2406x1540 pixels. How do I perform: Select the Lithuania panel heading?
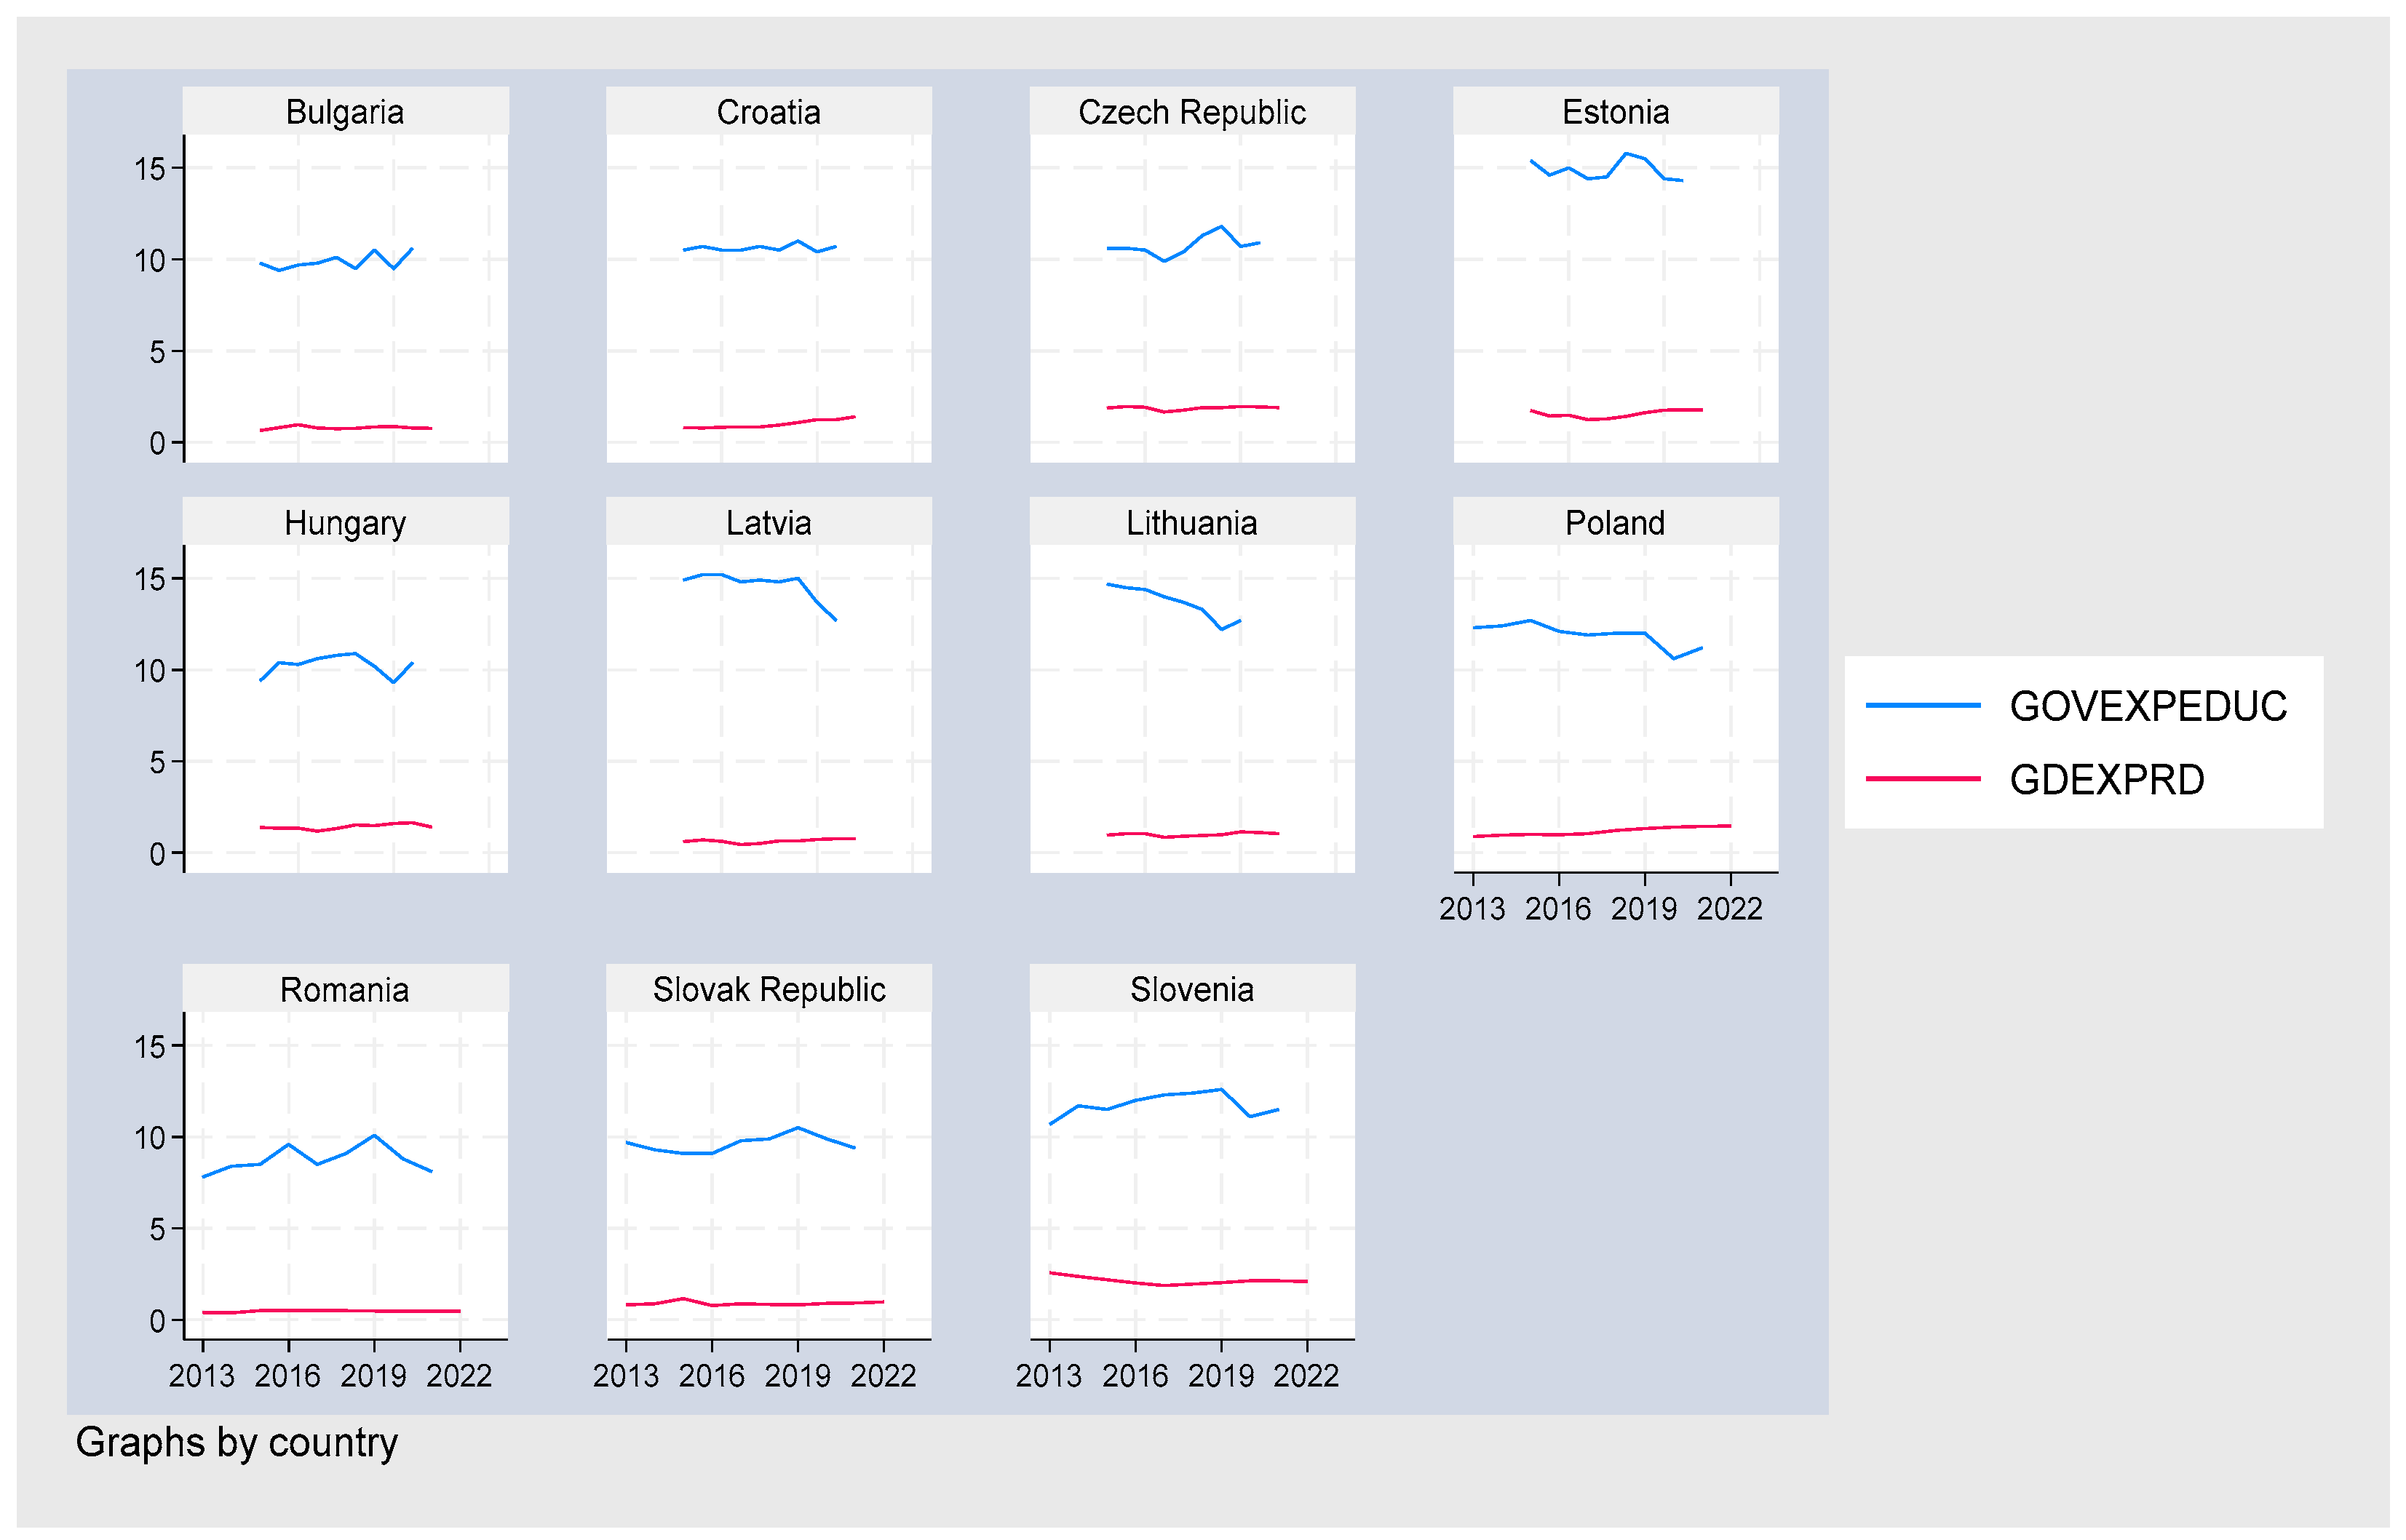(1191, 523)
